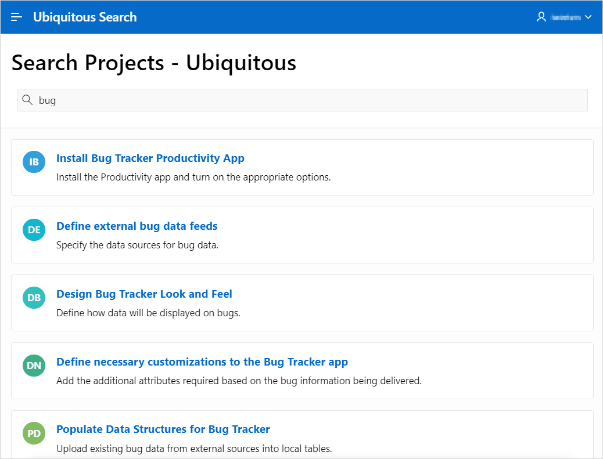Click 'Define how data will be displayed' text
This screenshot has width=603, height=459.
tap(148, 313)
